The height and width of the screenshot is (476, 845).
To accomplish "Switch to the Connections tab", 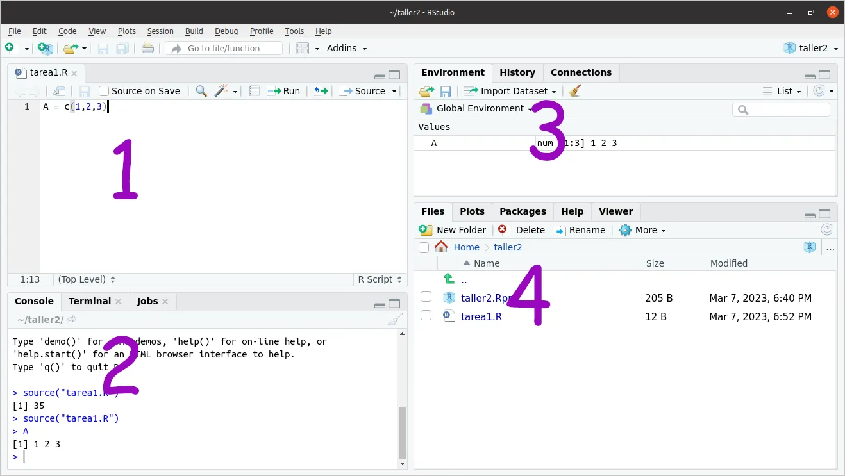I will pyautogui.click(x=581, y=72).
